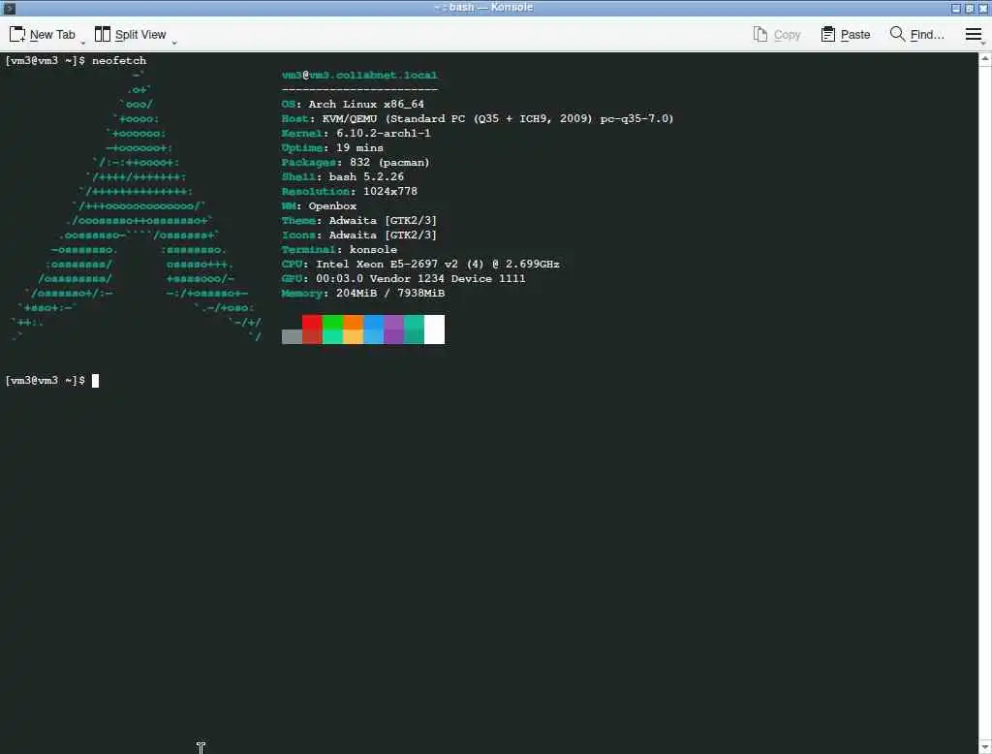The image size is (992, 754).
Task: Click the window title 'bash — Konsole'
Action: pyautogui.click(x=491, y=7)
